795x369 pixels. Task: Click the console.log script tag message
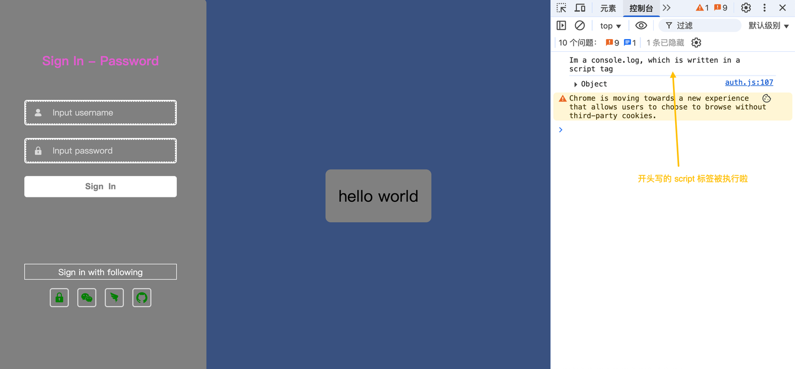pos(654,65)
